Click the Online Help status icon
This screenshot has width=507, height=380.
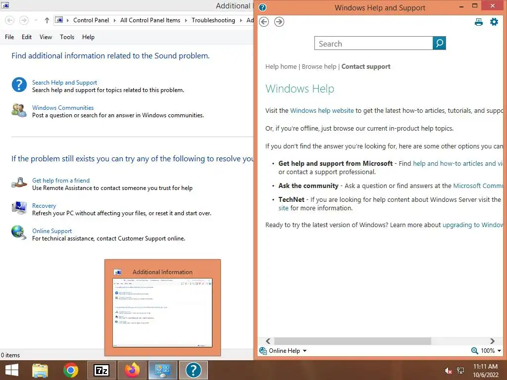(x=263, y=351)
